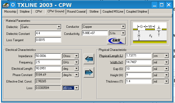This screenshot has height=103, width=175.
Task: Click the Height field showing 9
Action: 138,75
